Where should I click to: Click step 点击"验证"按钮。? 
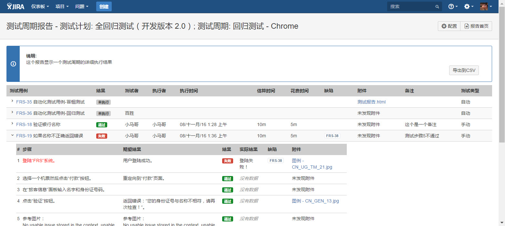pos(39,201)
